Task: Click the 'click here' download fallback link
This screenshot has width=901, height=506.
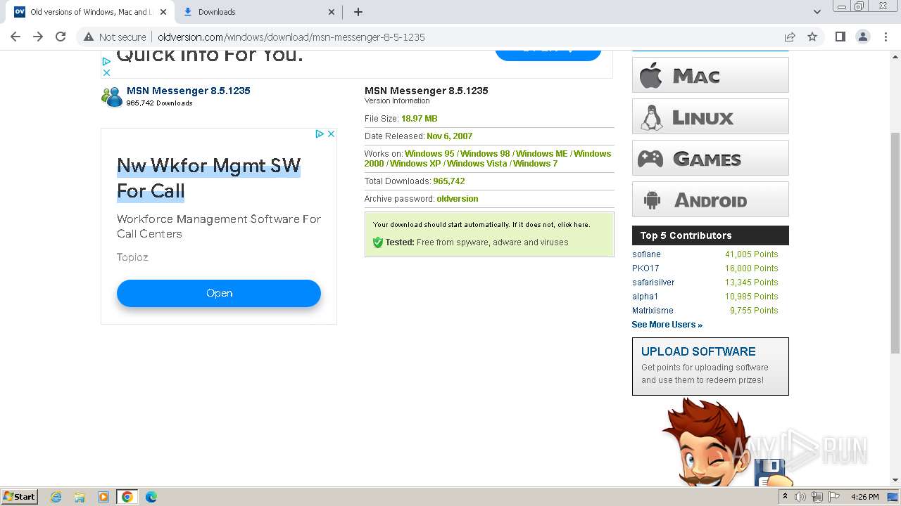Action: click(x=573, y=225)
